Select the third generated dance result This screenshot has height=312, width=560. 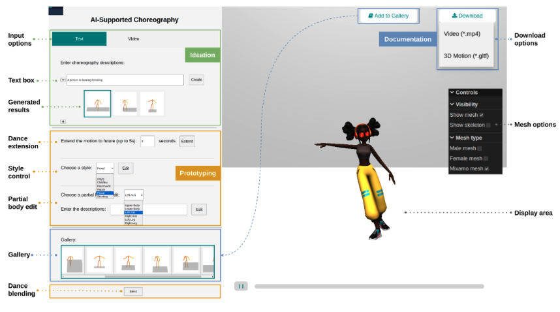click(152, 104)
